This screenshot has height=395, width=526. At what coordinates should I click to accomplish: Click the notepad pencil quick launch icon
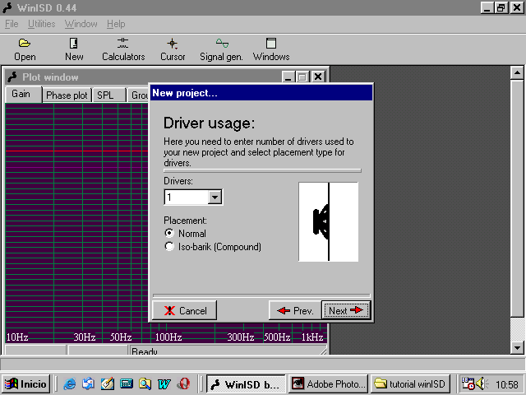coord(108,383)
